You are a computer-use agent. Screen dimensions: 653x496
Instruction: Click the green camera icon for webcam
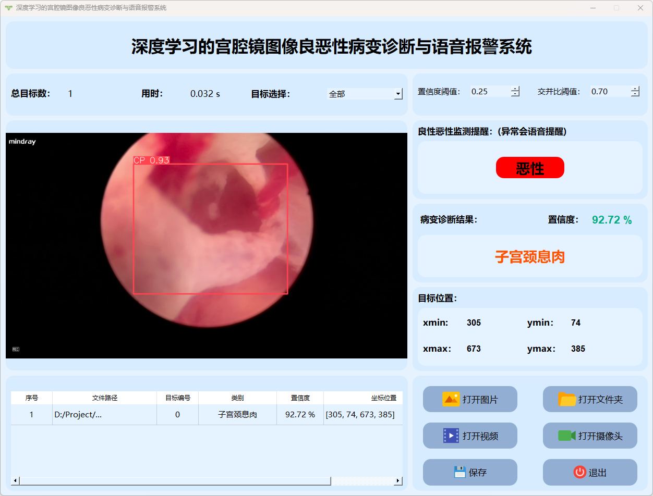[566, 436]
